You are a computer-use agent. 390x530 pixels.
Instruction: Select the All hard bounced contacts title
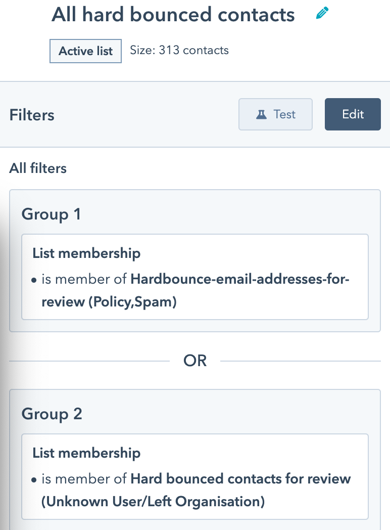173,15
